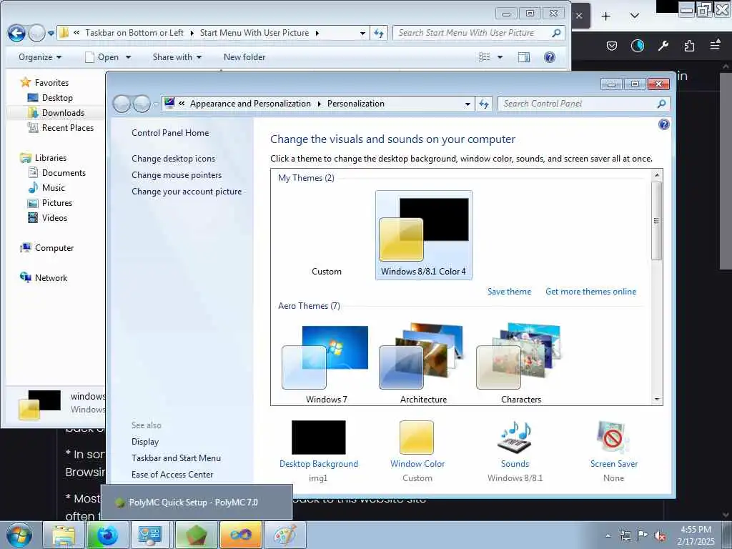Open view options dropdown arrow in Explorer

coord(500,57)
